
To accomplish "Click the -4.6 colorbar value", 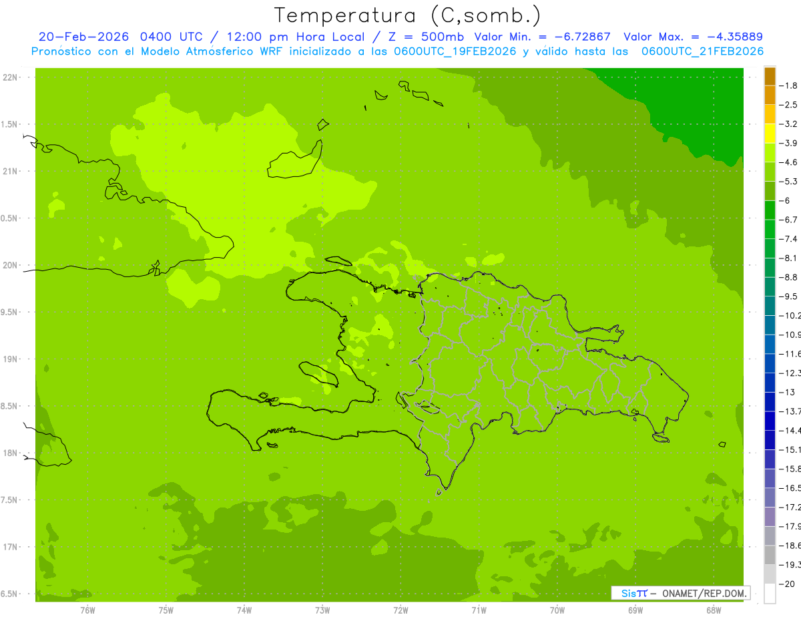I will coord(788,162).
